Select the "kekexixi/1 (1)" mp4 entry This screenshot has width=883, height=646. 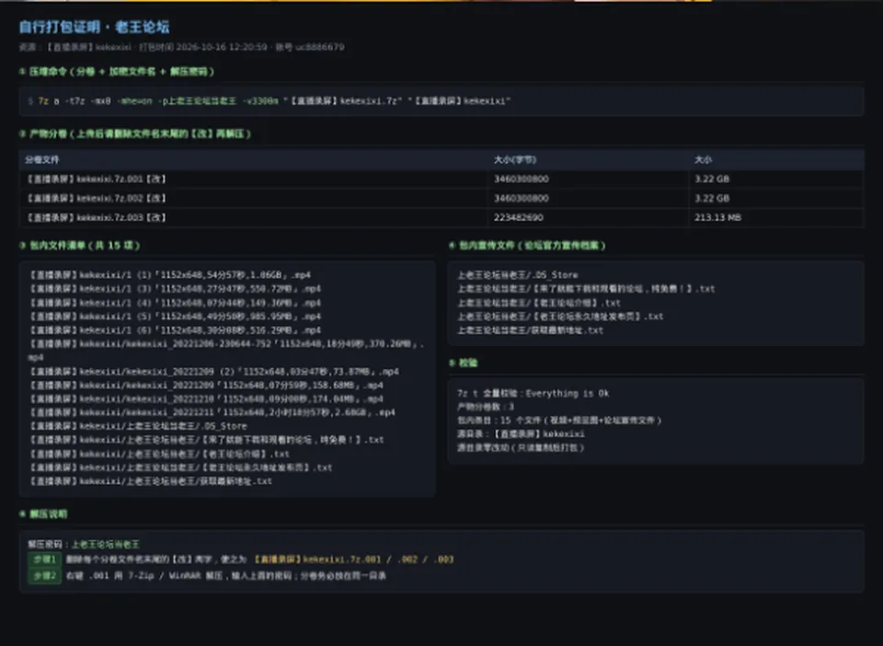pyautogui.click(x=169, y=275)
